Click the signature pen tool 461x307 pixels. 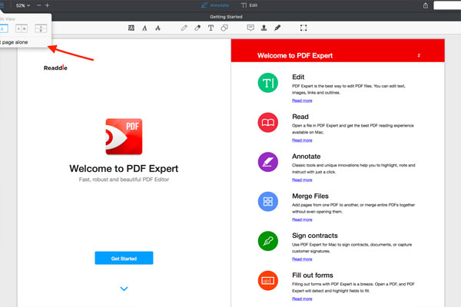pyautogui.click(x=277, y=28)
